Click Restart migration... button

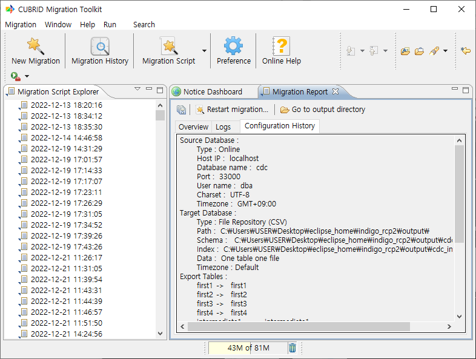233,110
